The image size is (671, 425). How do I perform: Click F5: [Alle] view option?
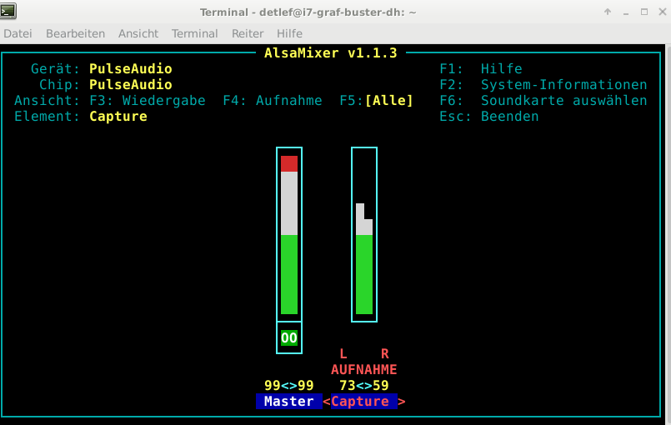click(377, 101)
